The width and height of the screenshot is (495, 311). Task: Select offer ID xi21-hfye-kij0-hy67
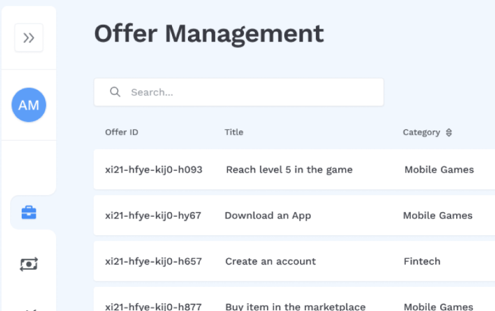(153, 215)
